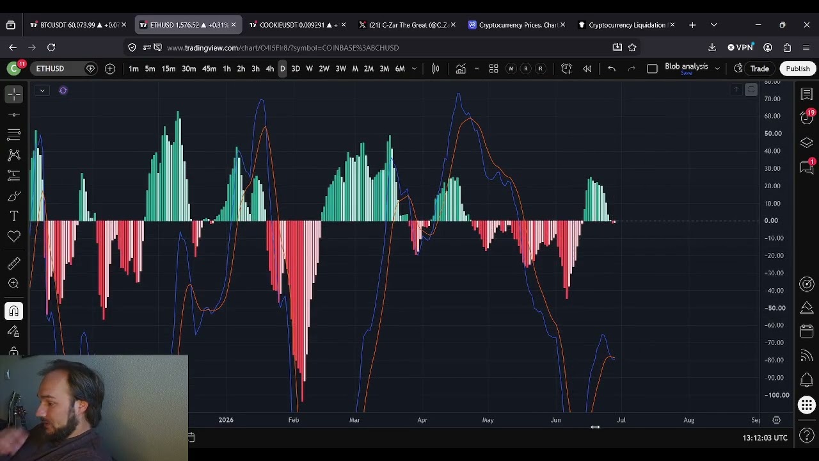Select the brush drawing tool
This screenshot has width=819, height=461.
point(14,196)
